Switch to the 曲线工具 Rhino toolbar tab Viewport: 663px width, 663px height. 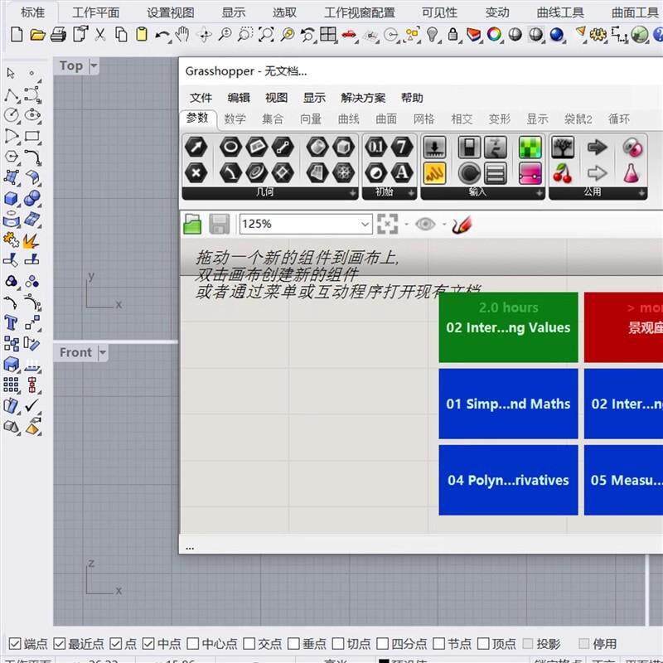click(560, 12)
